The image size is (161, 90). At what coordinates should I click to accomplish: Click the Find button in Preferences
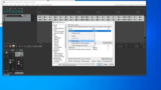point(60,64)
